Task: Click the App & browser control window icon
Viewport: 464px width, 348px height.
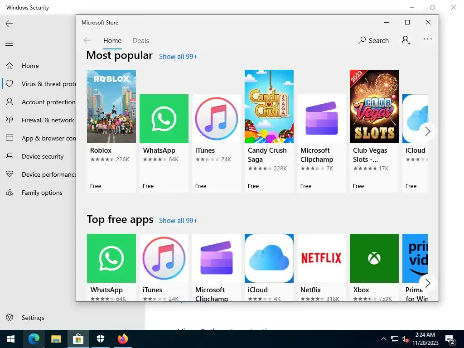Action: click(x=10, y=138)
